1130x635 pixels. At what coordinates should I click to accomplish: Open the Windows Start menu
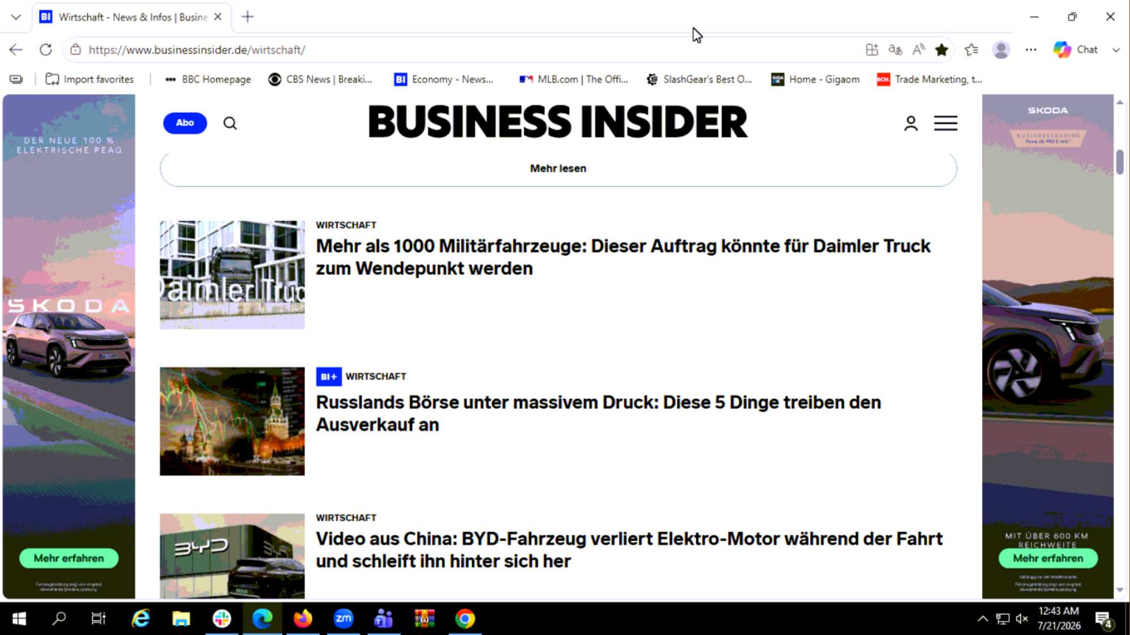(19, 619)
